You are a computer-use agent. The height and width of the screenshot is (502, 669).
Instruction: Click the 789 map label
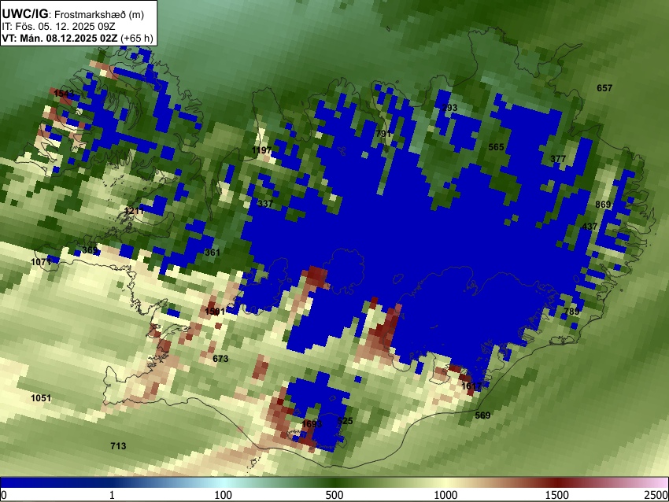[571, 311]
